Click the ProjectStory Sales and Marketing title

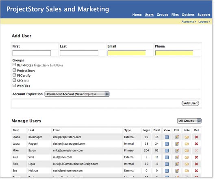[x=58, y=9]
